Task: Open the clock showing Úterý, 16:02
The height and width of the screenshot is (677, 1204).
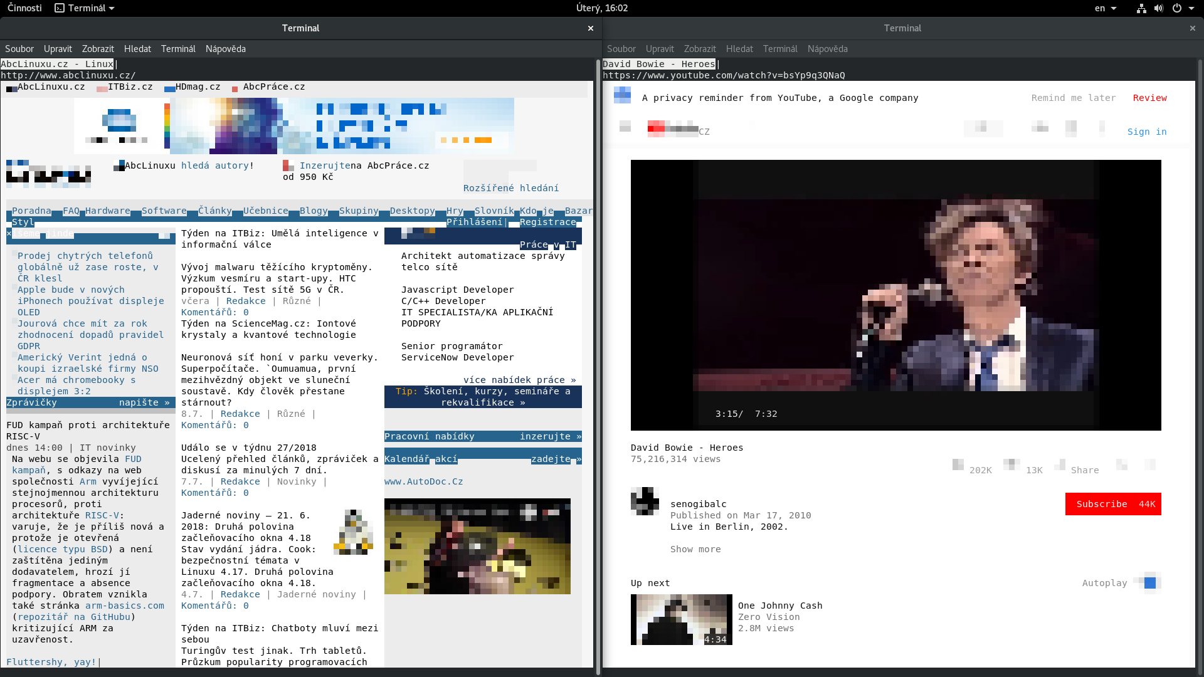Action: (x=602, y=8)
